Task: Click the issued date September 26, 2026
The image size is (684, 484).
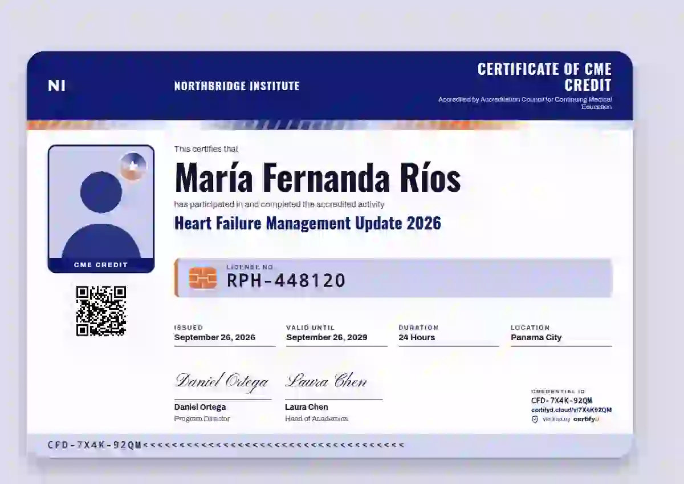Action: [x=215, y=337]
